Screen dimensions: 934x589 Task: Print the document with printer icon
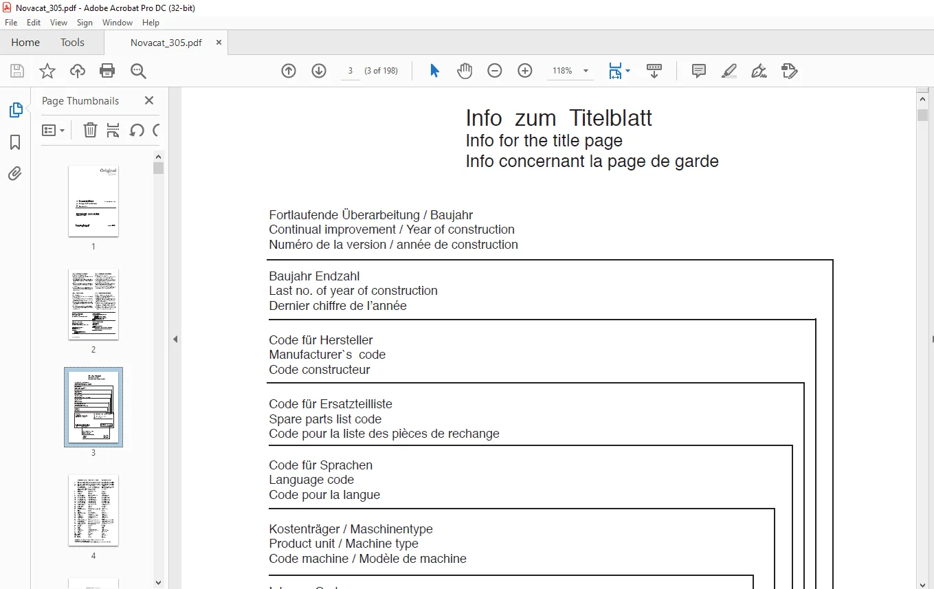click(107, 71)
